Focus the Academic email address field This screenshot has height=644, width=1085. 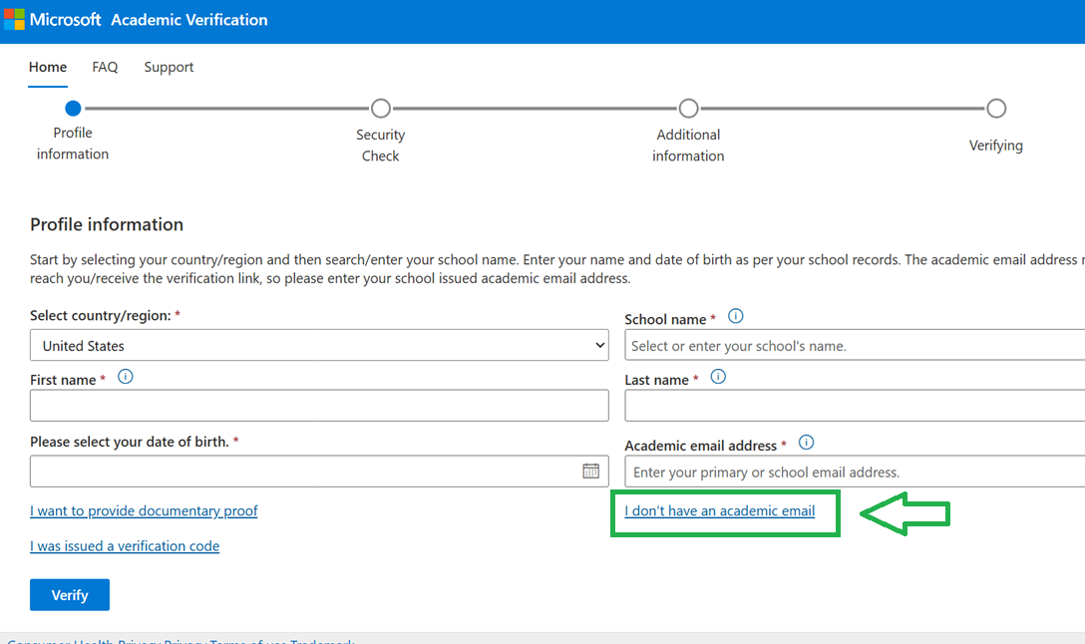855,472
